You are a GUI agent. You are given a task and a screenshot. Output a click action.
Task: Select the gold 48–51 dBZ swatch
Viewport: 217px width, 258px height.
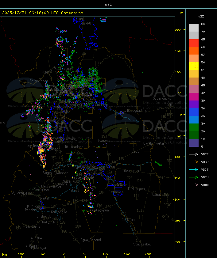click(194, 74)
